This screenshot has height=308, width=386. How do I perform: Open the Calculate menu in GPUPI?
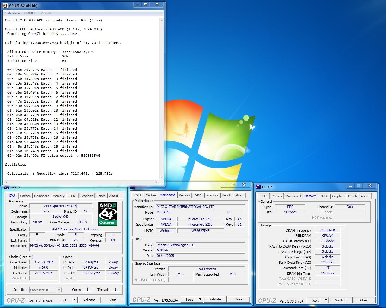[12, 13]
